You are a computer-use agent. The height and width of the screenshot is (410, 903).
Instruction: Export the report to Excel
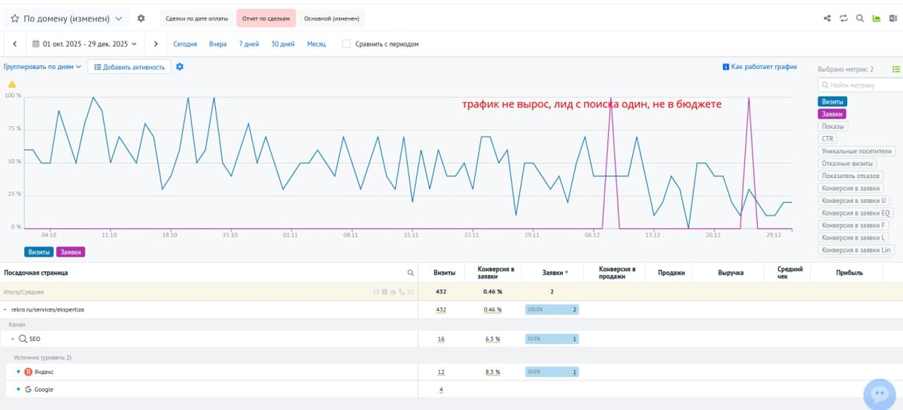(x=892, y=19)
